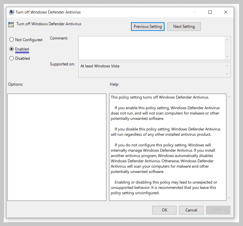Select the Enabled radio button
Image resolution: width=243 pixels, height=226 pixels.
coord(11,49)
